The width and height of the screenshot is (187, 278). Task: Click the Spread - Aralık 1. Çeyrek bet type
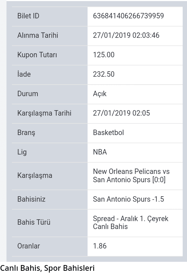click(130, 223)
